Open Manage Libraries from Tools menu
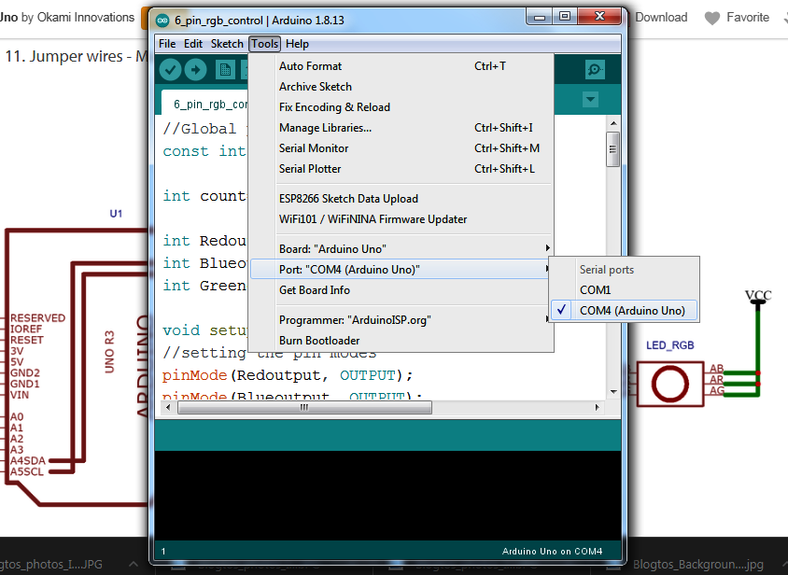Image resolution: width=788 pixels, height=575 pixels. [401, 128]
